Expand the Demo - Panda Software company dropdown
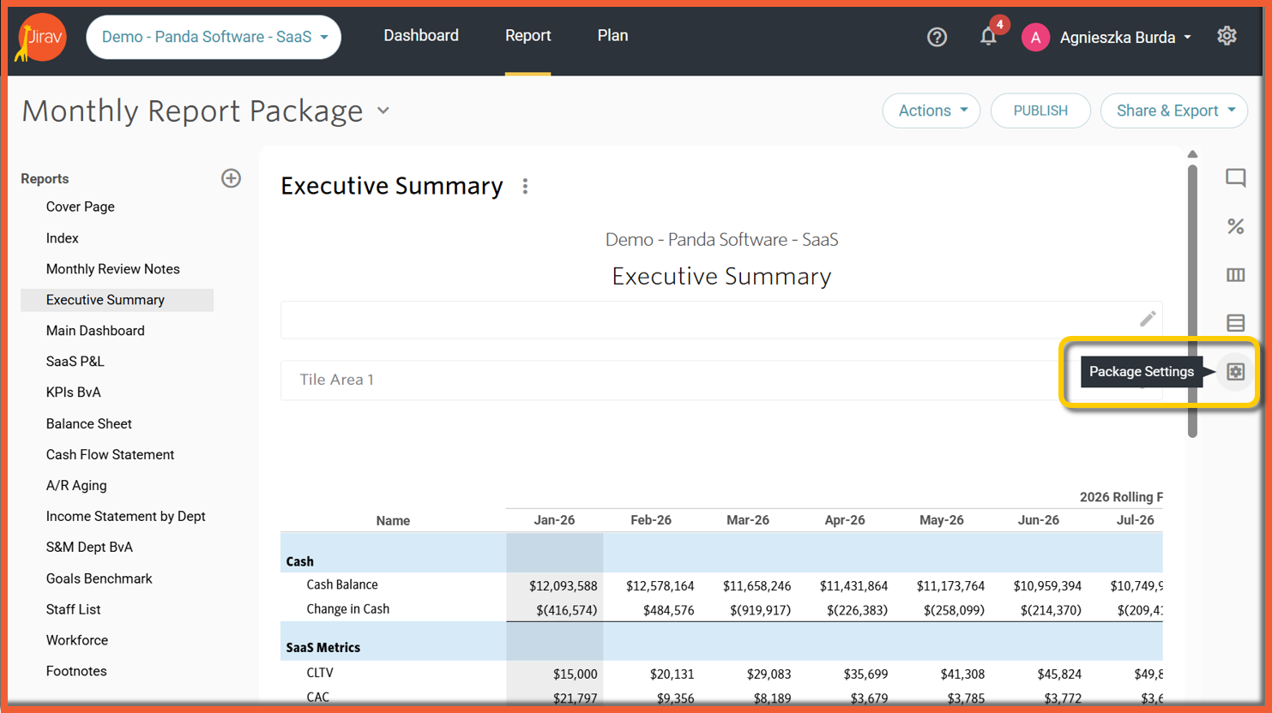Viewport: 1272px width, 713px height. [214, 37]
